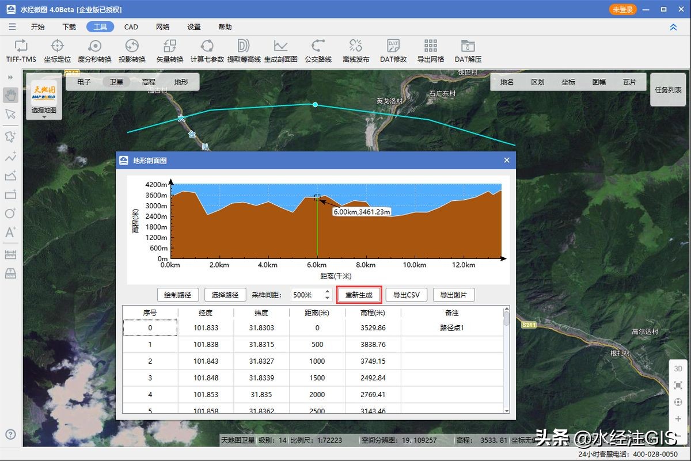Toggle the 3D view button
The image size is (691, 461).
click(x=678, y=368)
